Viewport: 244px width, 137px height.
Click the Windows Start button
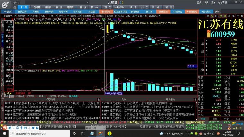(4, 133)
